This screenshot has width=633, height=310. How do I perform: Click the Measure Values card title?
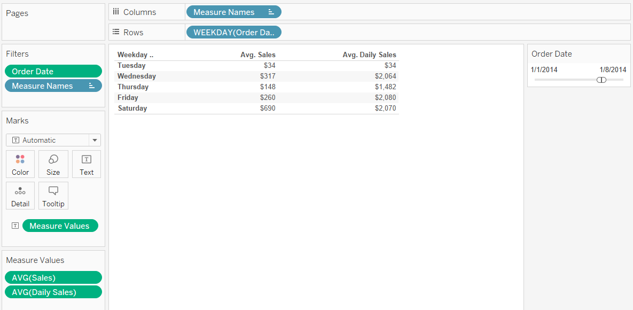coord(35,260)
